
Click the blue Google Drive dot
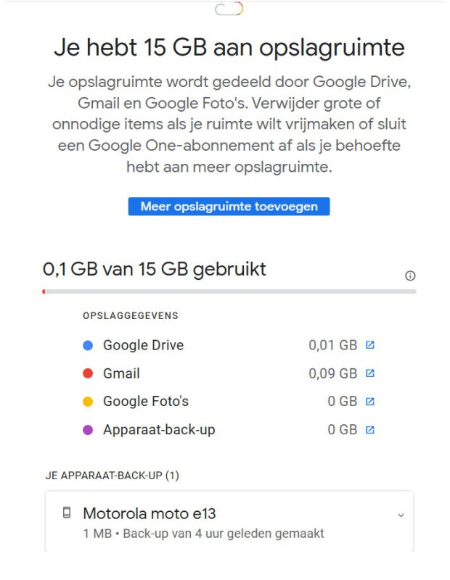88,345
